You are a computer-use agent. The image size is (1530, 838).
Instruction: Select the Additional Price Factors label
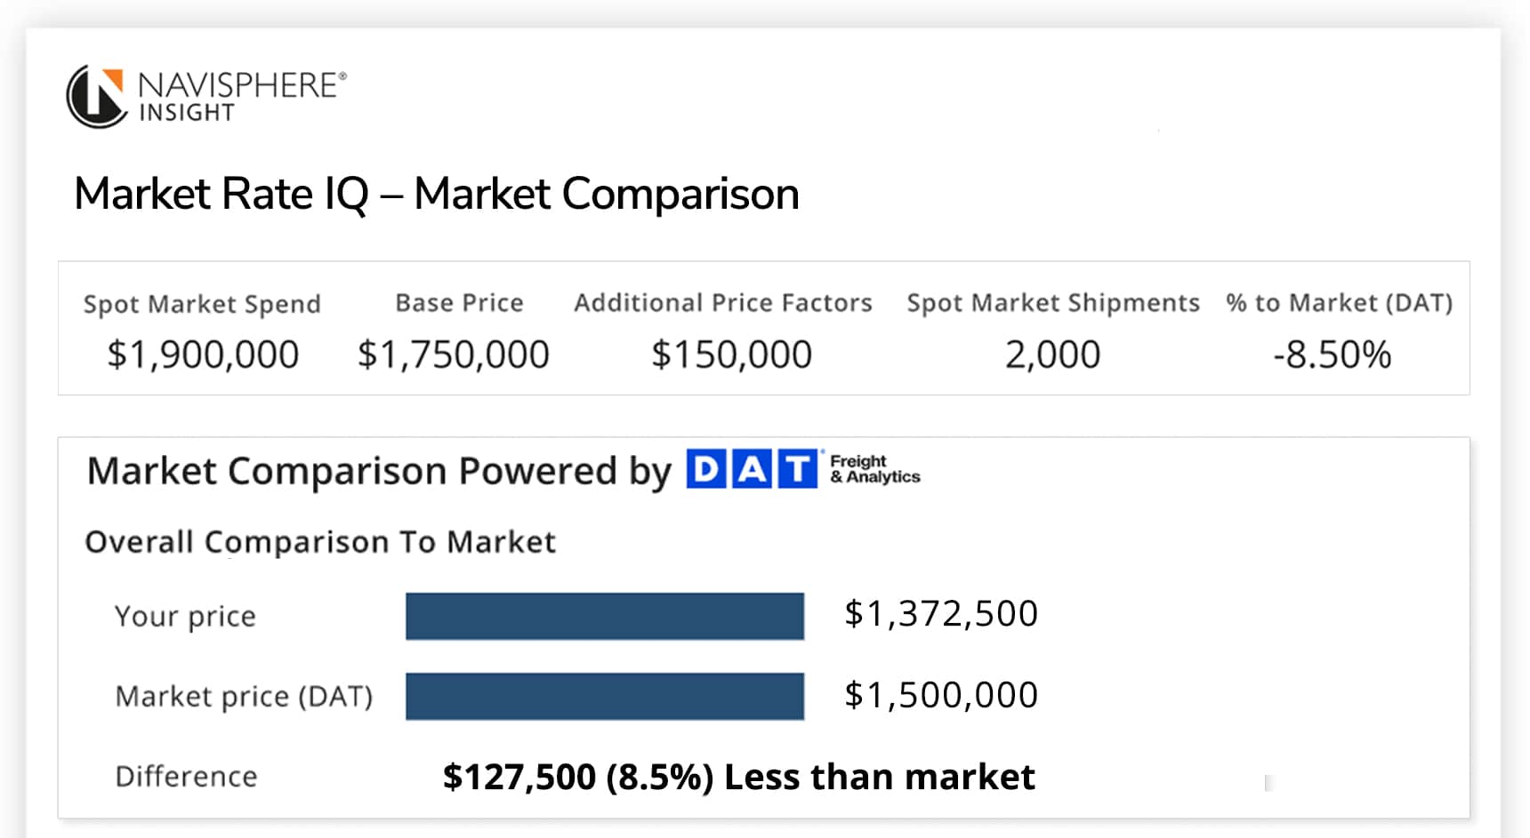tap(722, 303)
